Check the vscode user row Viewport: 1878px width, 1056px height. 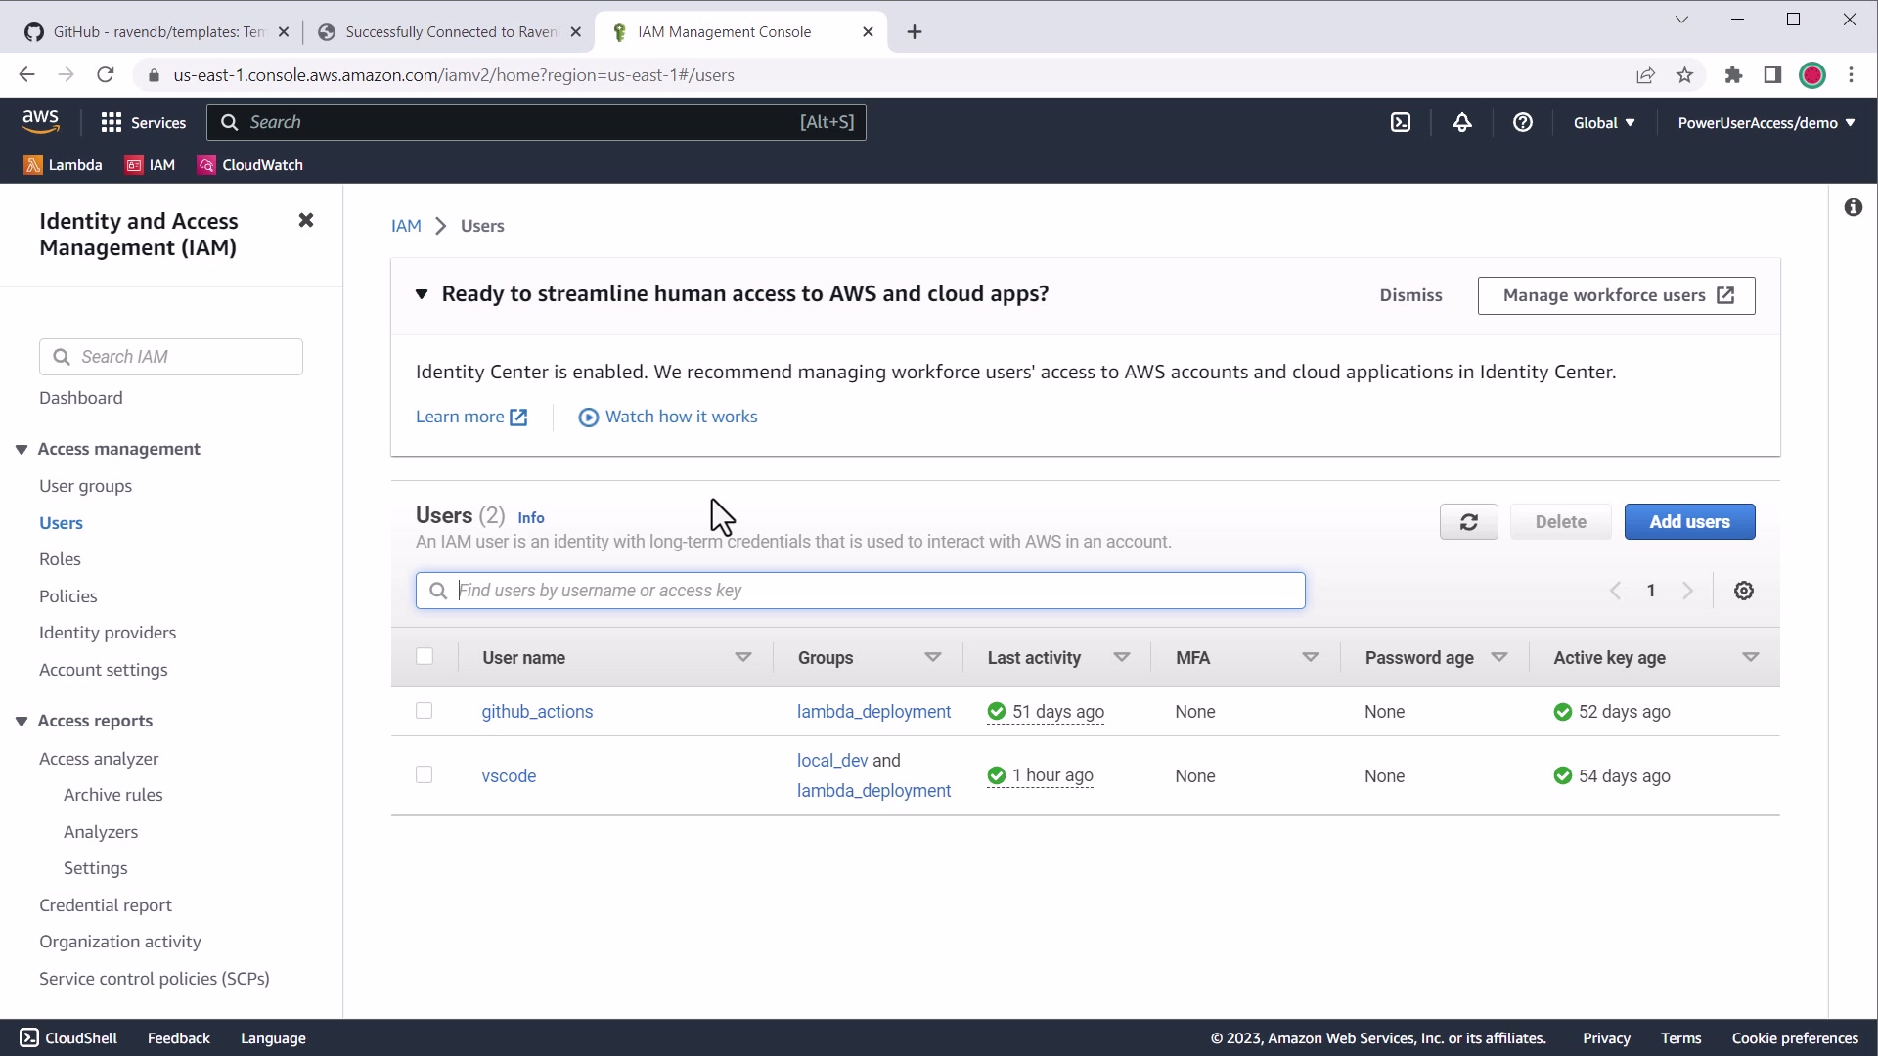coord(424,774)
